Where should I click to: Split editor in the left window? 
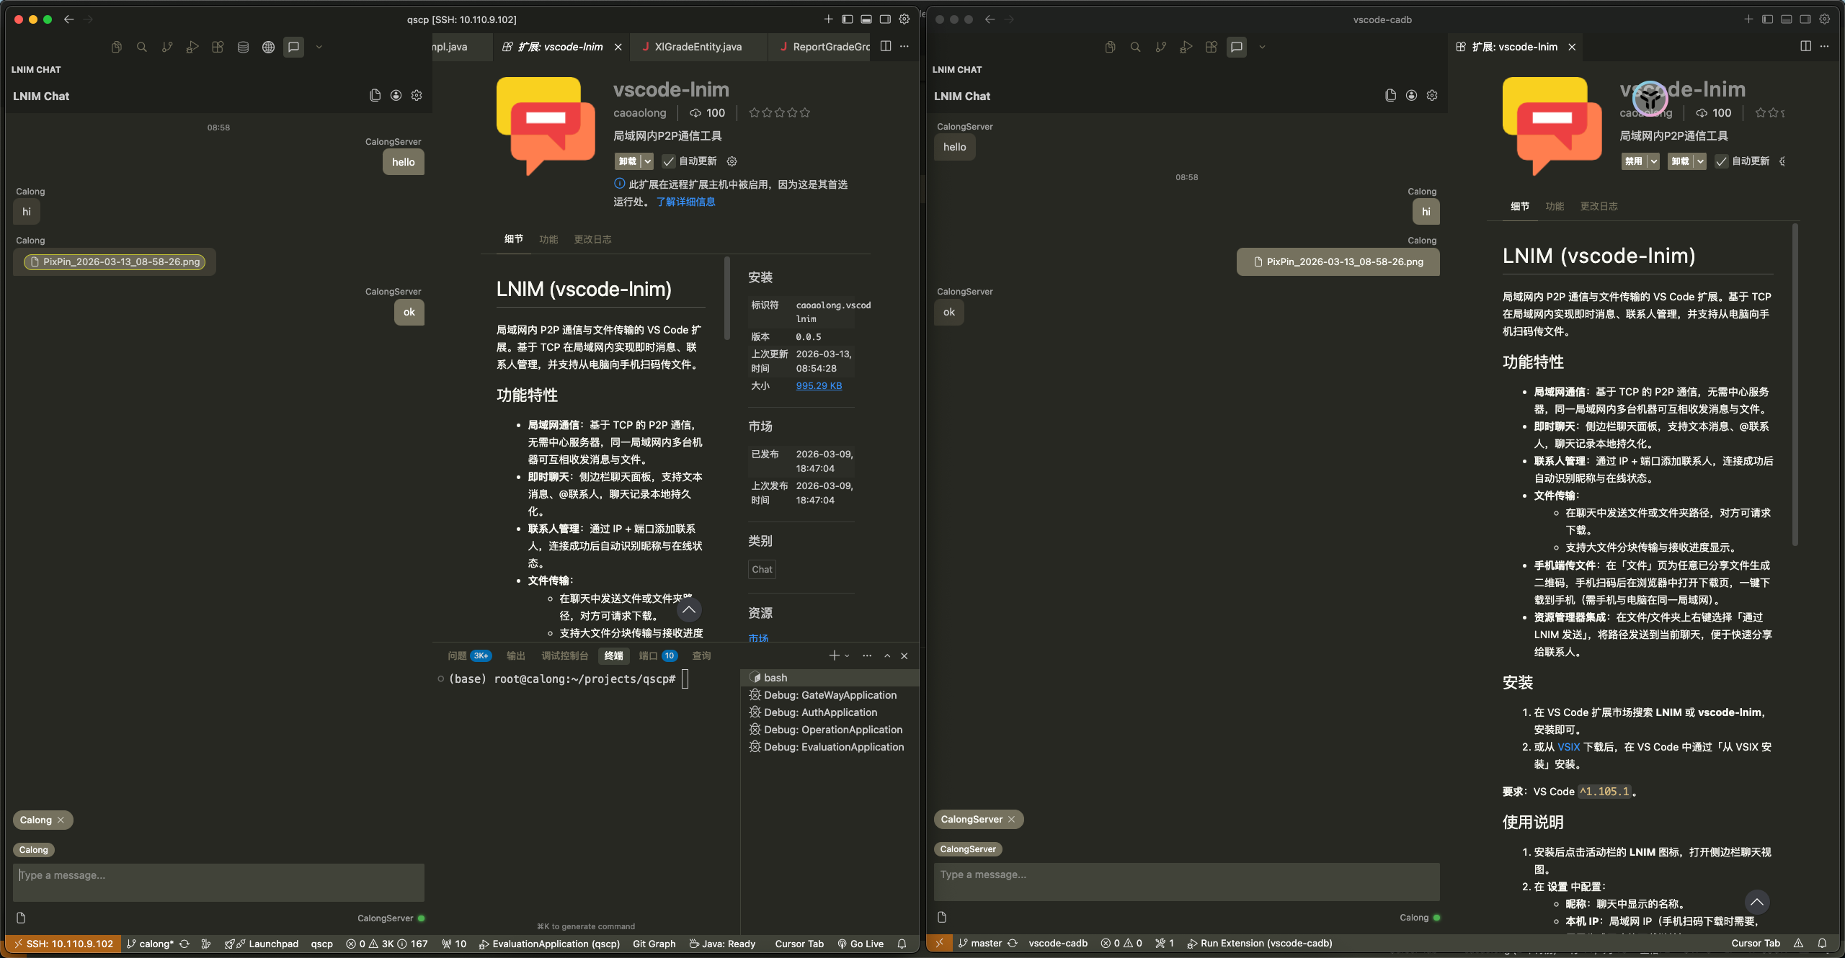(x=886, y=46)
